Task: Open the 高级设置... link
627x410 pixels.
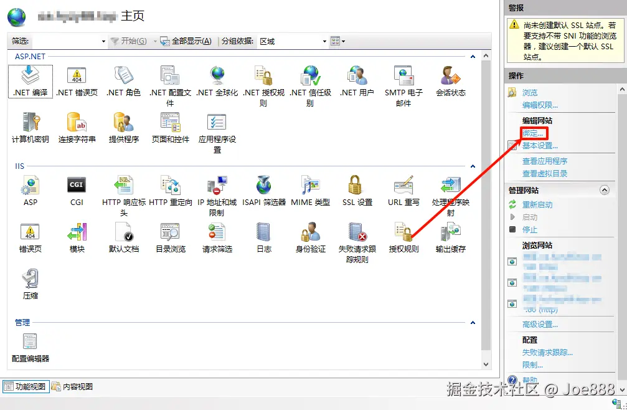Action: [x=540, y=325]
